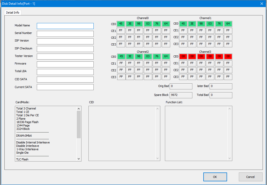Focus the Firmware text field
267x185 pixels.
pos(65,64)
